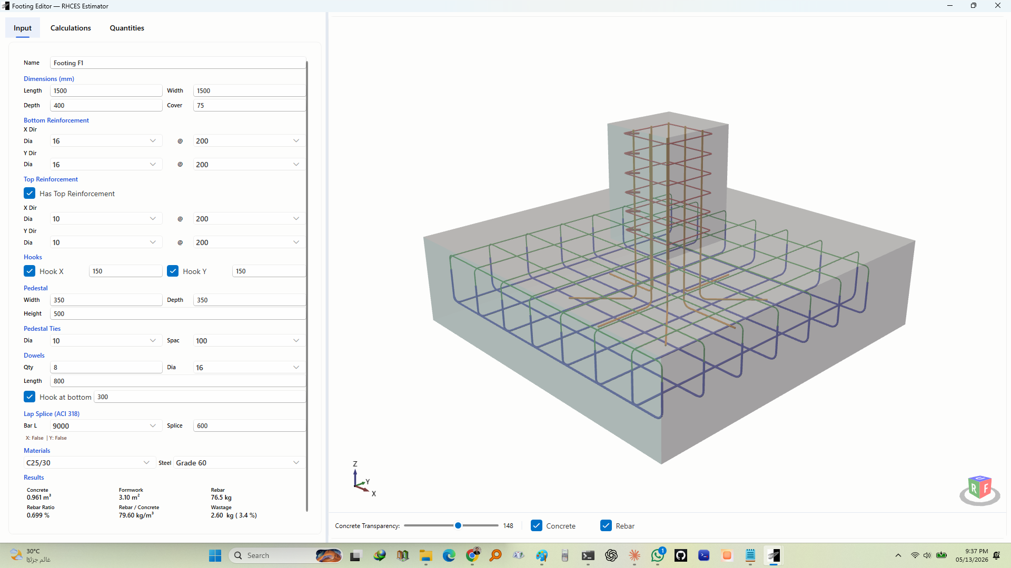Open Top Reinforcement Y Dir Dia dropdown
The image size is (1011, 568).
pyautogui.click(x=106, y=242)
